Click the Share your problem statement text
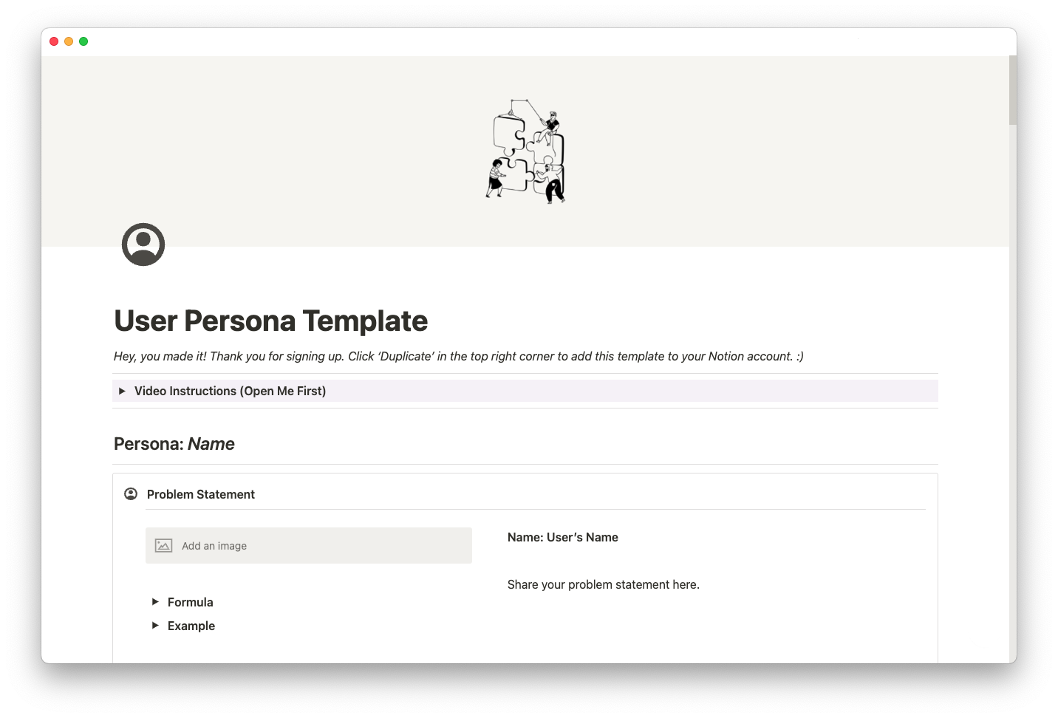Screen dimensions: 1058x718 point(603,584)
